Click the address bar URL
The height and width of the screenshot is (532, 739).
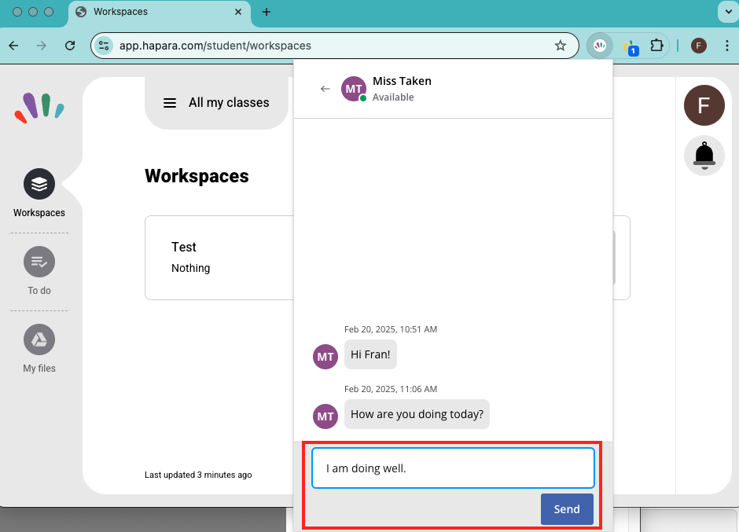(x=215, y=46)
